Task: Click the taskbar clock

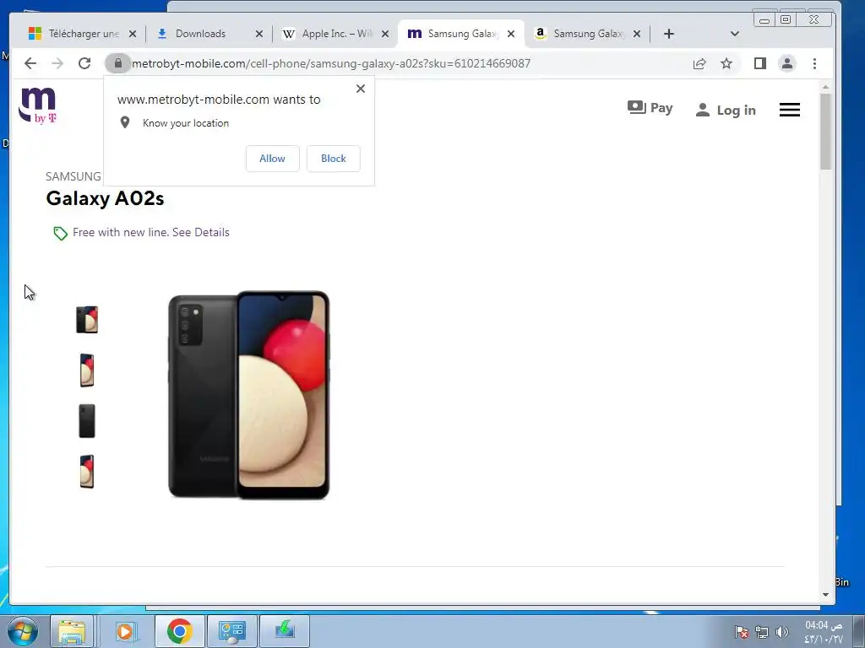Action: coord(823,632)
